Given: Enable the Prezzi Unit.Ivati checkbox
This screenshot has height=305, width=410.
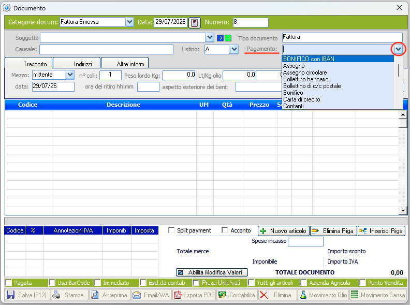Looking at the screenshot, I should coord(196,283).
